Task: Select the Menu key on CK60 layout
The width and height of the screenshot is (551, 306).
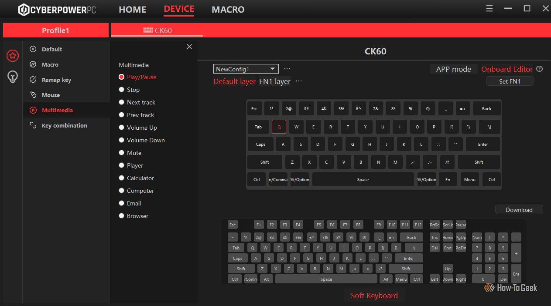Action: (470, 179)
